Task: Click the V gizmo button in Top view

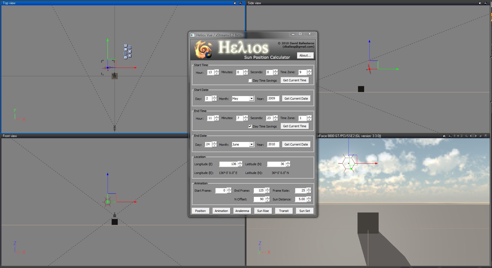Action: tap(125, 57)
